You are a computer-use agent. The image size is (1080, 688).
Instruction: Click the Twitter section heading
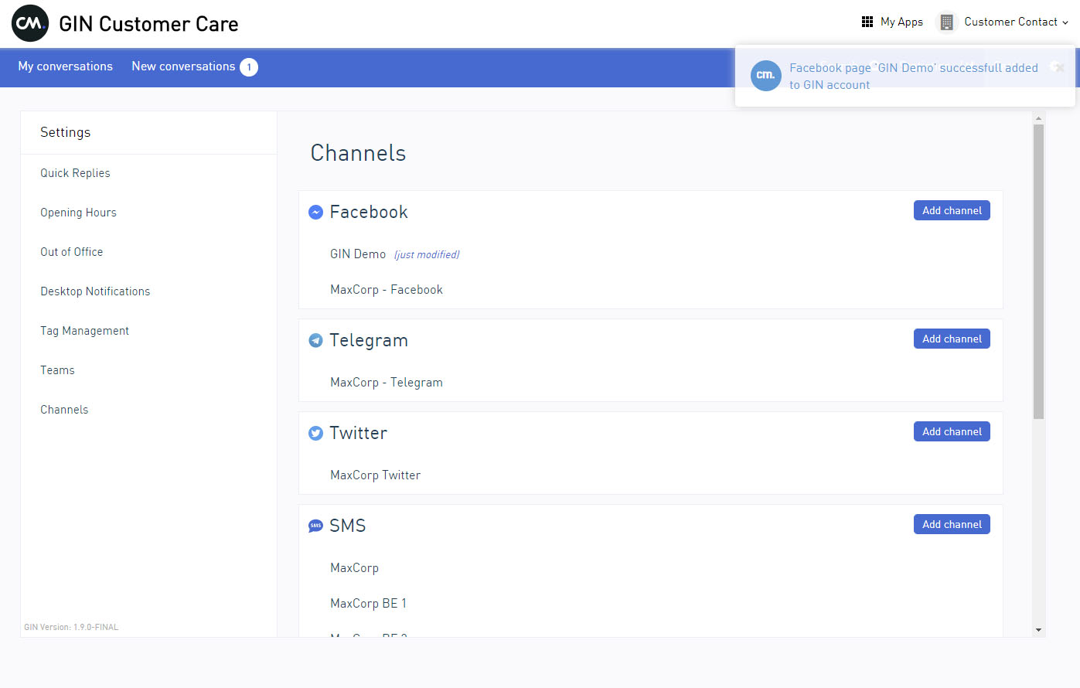[x=358, y=433]
